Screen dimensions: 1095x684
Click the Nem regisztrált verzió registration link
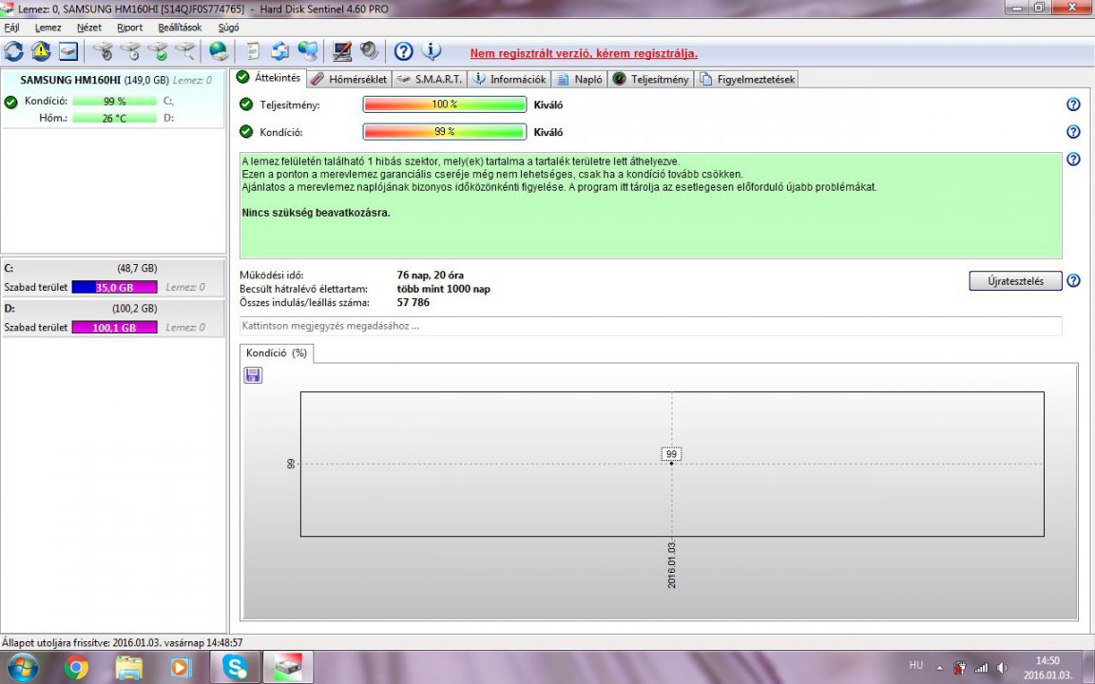click(x=584, y=54)
